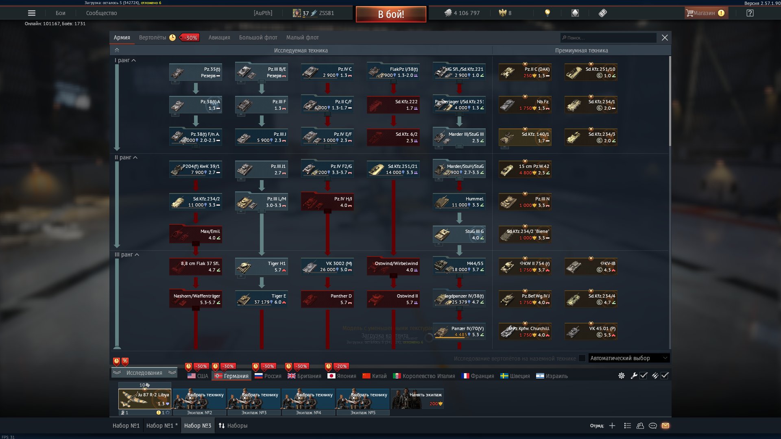
Task: Click the swap arrows icon beside Наборы
Action: pyautogui.click(x=222, y=426)
